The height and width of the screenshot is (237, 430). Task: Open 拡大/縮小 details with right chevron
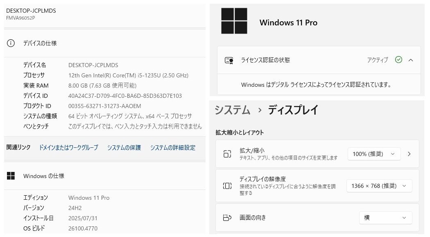point(409,154)
